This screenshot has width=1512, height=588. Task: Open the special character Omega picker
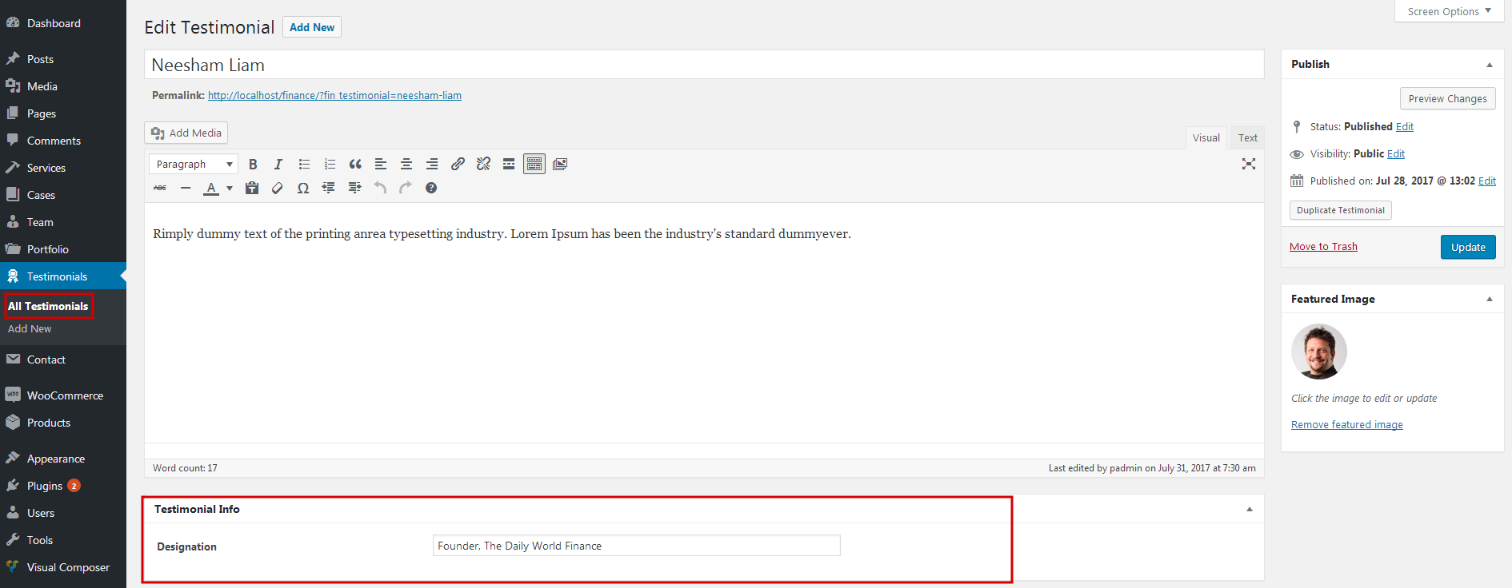pos(303,188)
